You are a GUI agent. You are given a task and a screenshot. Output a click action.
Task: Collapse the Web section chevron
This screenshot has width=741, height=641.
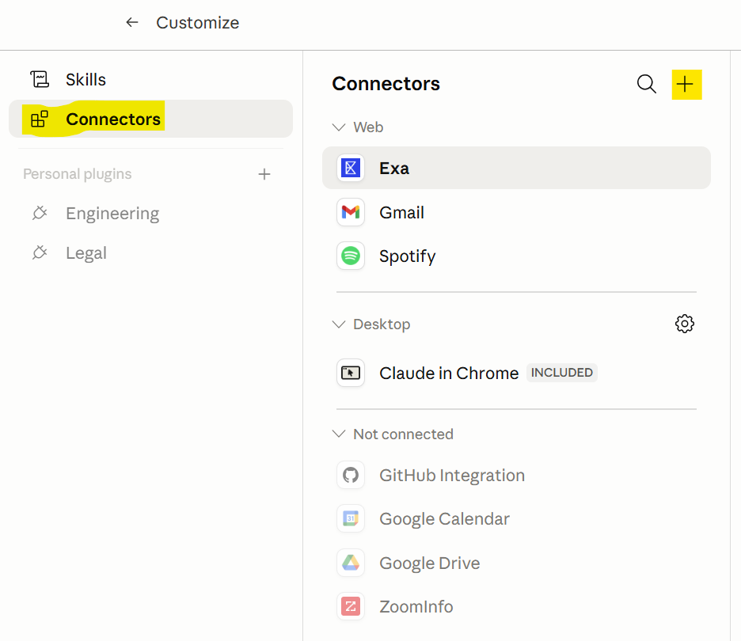coord(339,127)
